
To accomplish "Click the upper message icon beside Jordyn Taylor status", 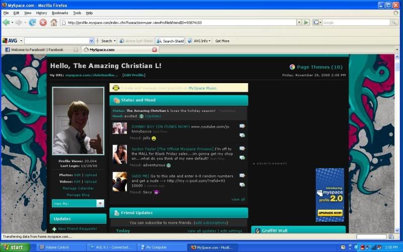I will pos(242,148).
